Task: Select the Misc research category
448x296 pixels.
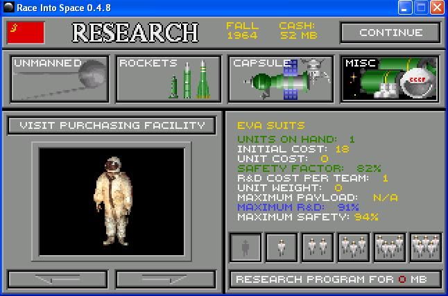Action: 390,79
